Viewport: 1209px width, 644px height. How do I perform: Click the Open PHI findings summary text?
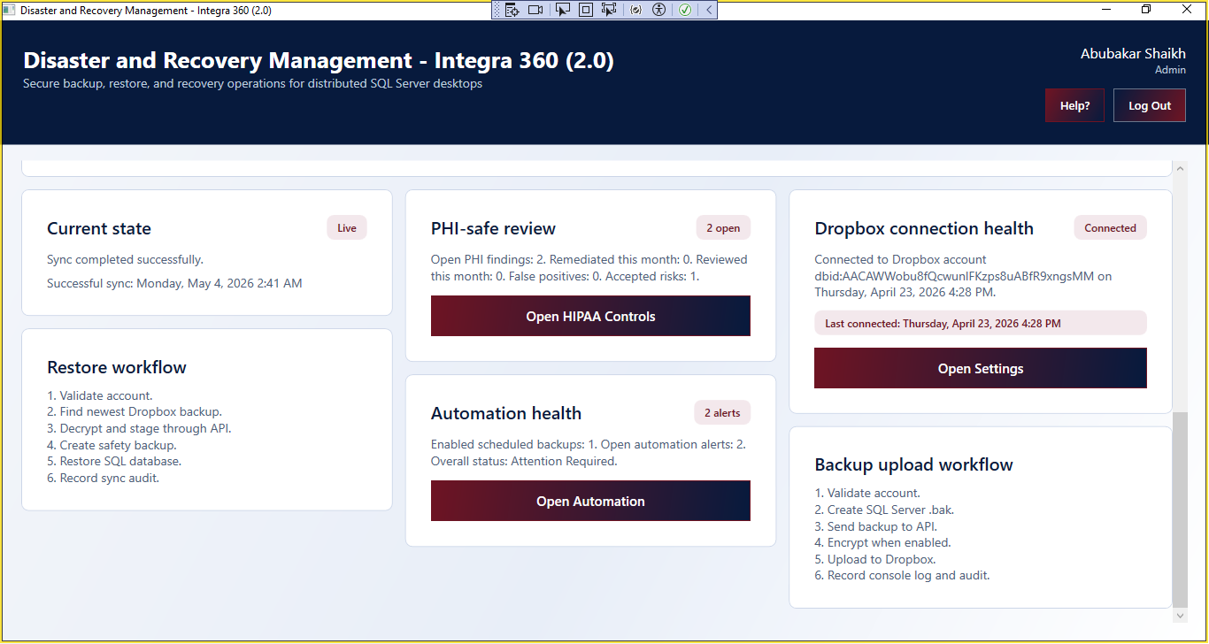[589, 267]
